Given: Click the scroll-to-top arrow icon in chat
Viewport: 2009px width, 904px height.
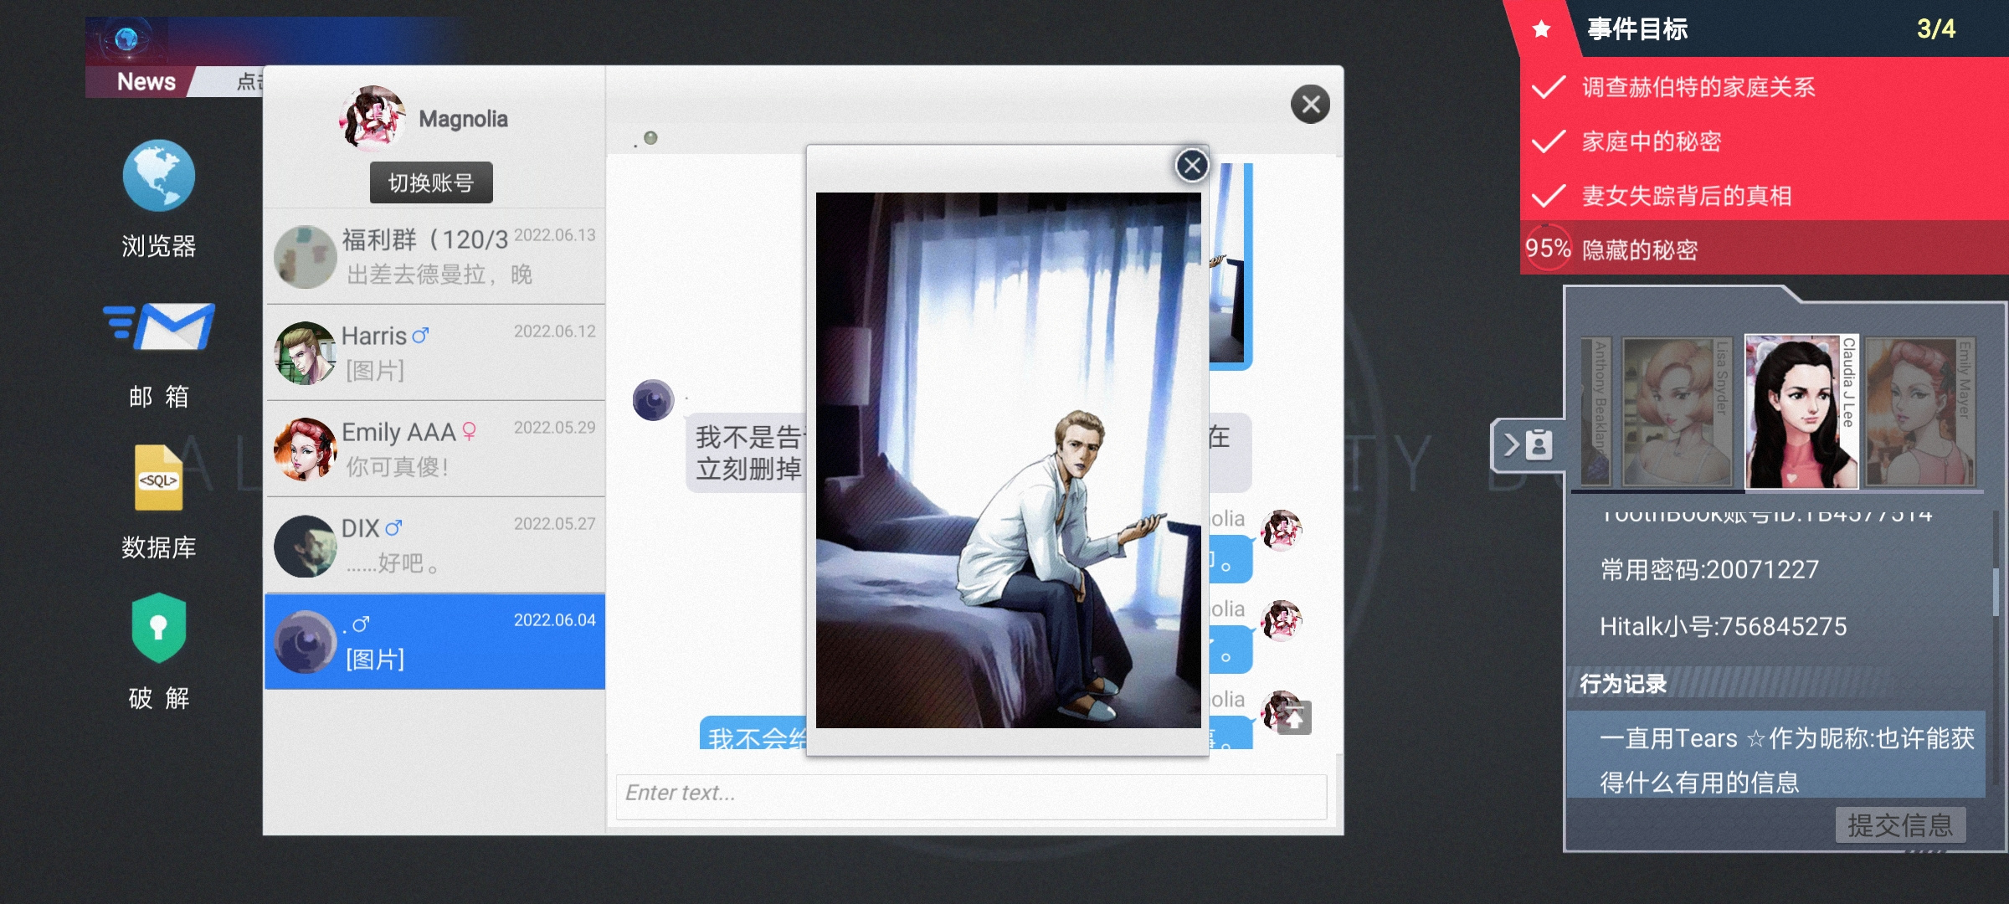Looking at the screenshot, I should [1294, 718].
